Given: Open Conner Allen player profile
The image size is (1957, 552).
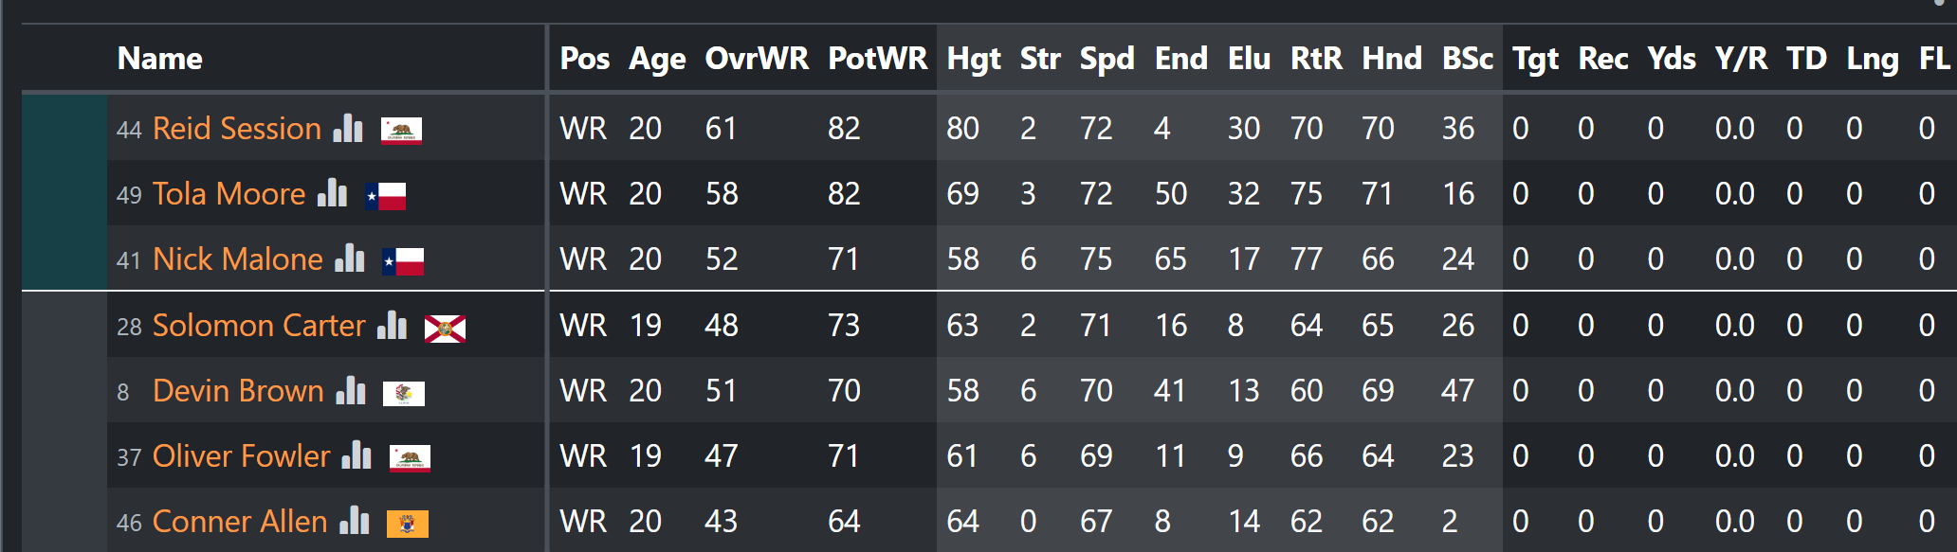Looking at the screenshot, I should click(240, 521).
